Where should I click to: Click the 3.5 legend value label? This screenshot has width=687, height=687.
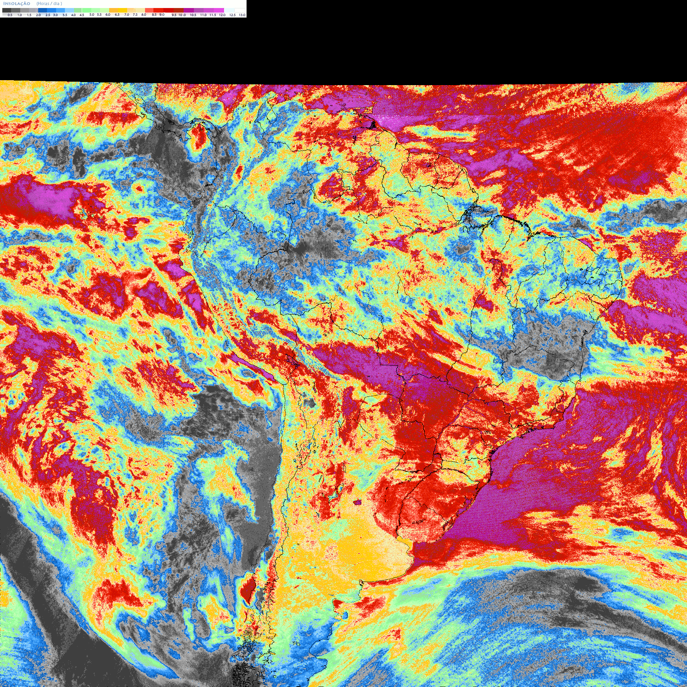(x=65, y=15)
